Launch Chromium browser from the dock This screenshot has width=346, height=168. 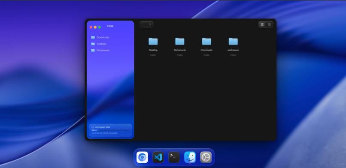[143, 157]
